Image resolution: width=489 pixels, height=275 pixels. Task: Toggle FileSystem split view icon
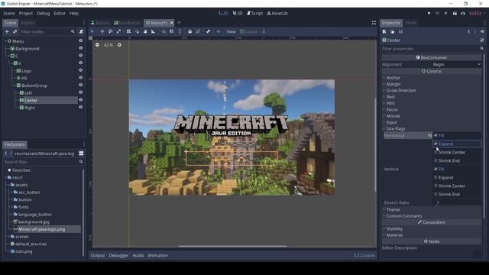coord(81,154)
